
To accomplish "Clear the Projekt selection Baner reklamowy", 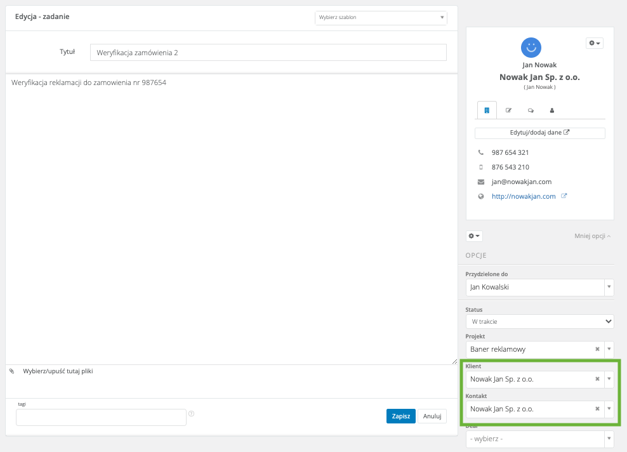I will pos(597,349).
